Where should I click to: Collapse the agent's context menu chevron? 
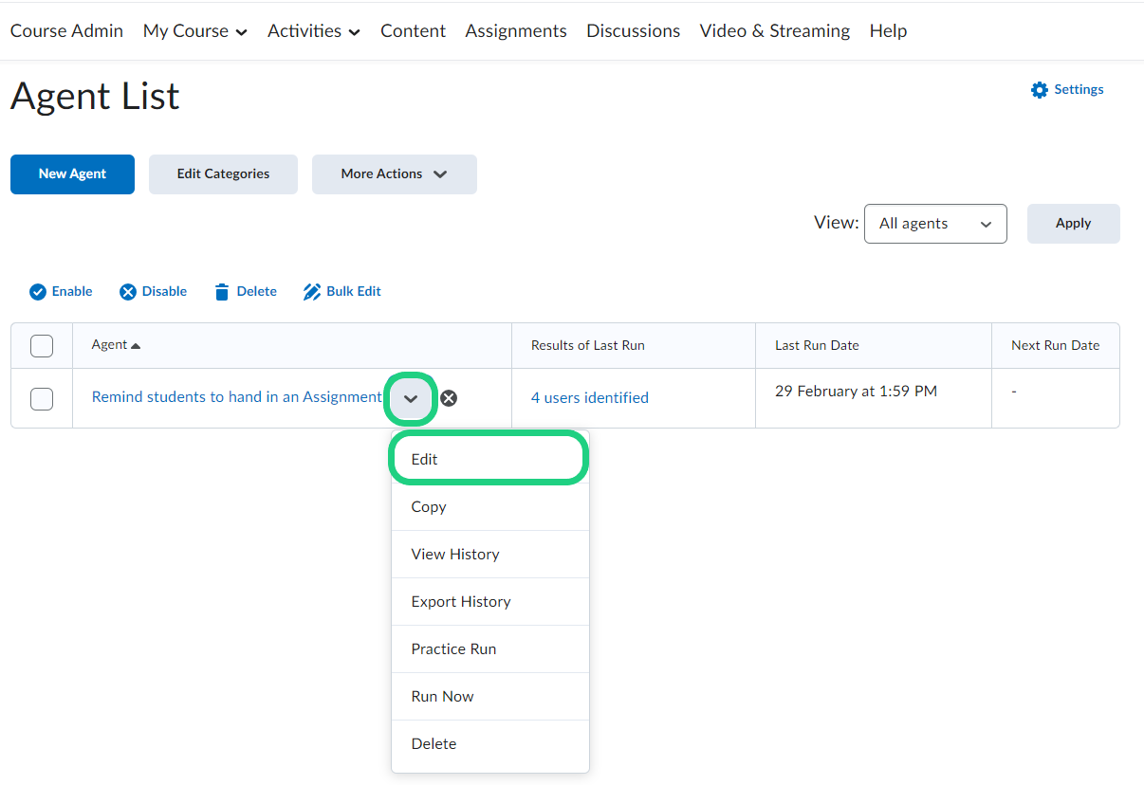tap(411, 398)
